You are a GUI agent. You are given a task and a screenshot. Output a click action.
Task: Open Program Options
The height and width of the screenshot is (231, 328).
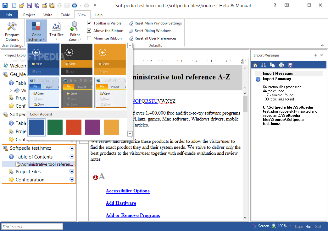[x=12, y=31]
